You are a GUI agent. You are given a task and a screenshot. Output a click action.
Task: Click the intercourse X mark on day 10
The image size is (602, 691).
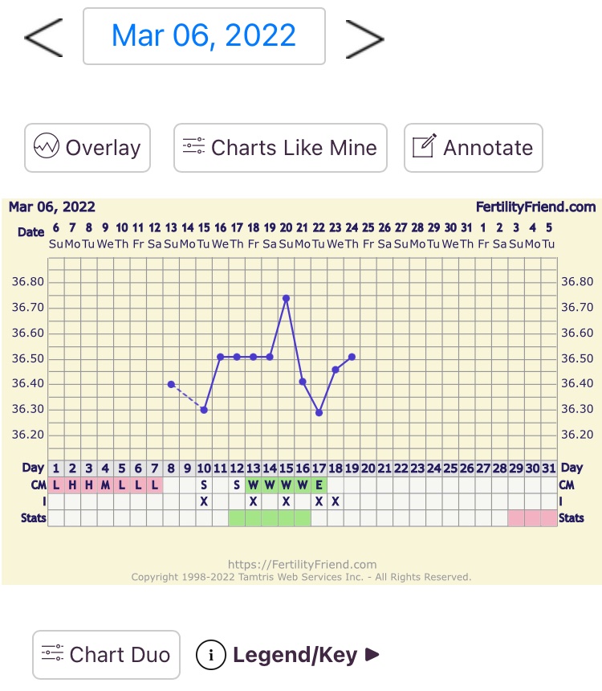204,501
